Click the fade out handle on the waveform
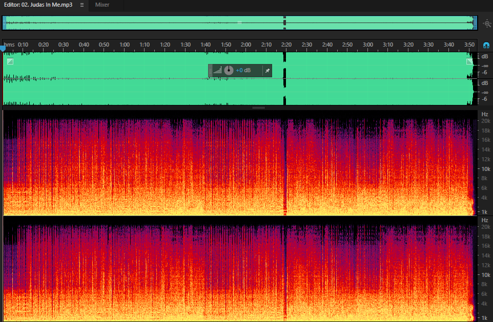 coord(469,61)
